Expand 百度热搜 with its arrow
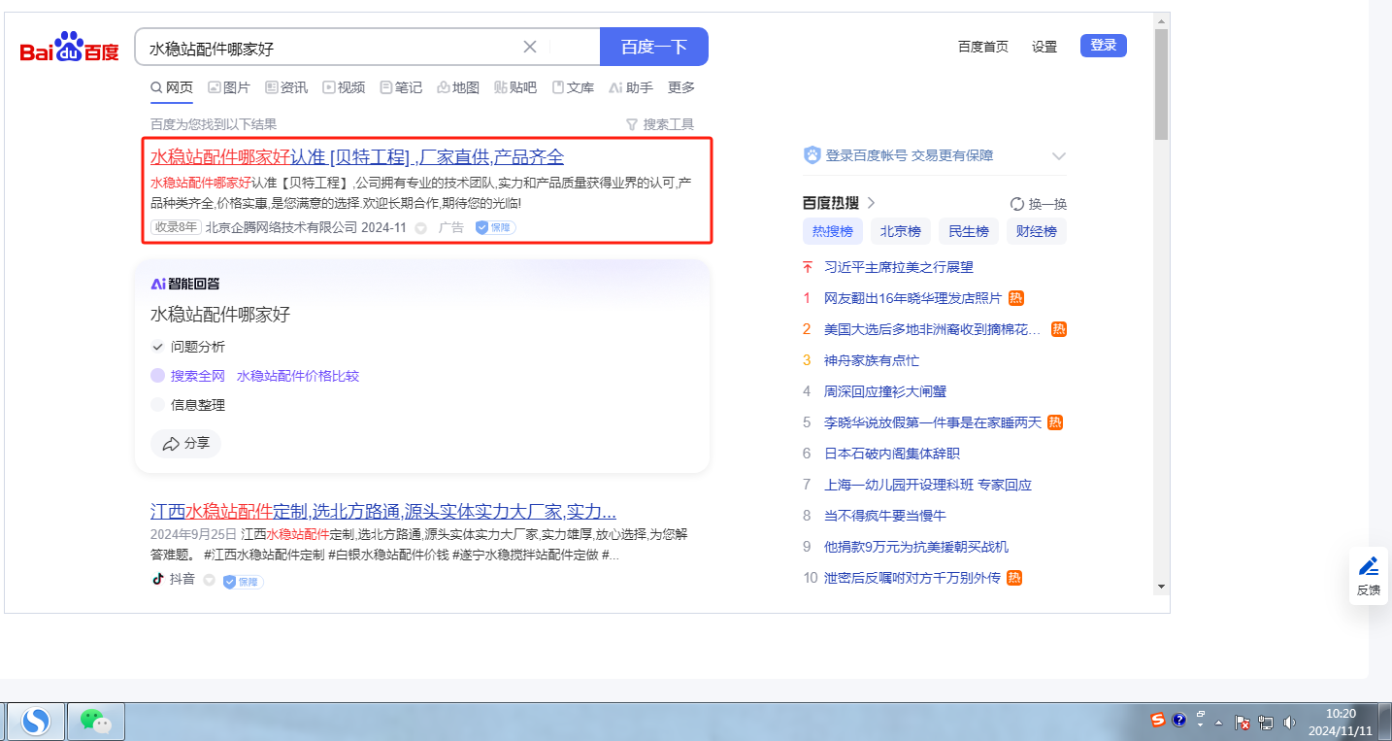Screen dimensions: 1392x741 coord(872,203)
